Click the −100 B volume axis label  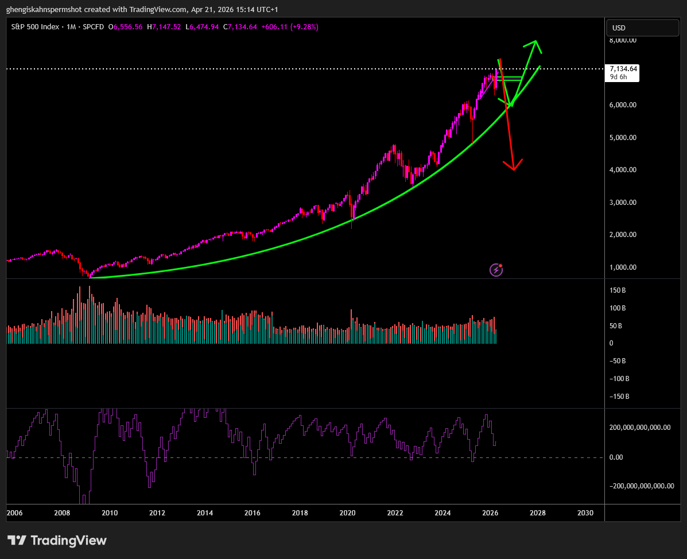tap(619, 379)
